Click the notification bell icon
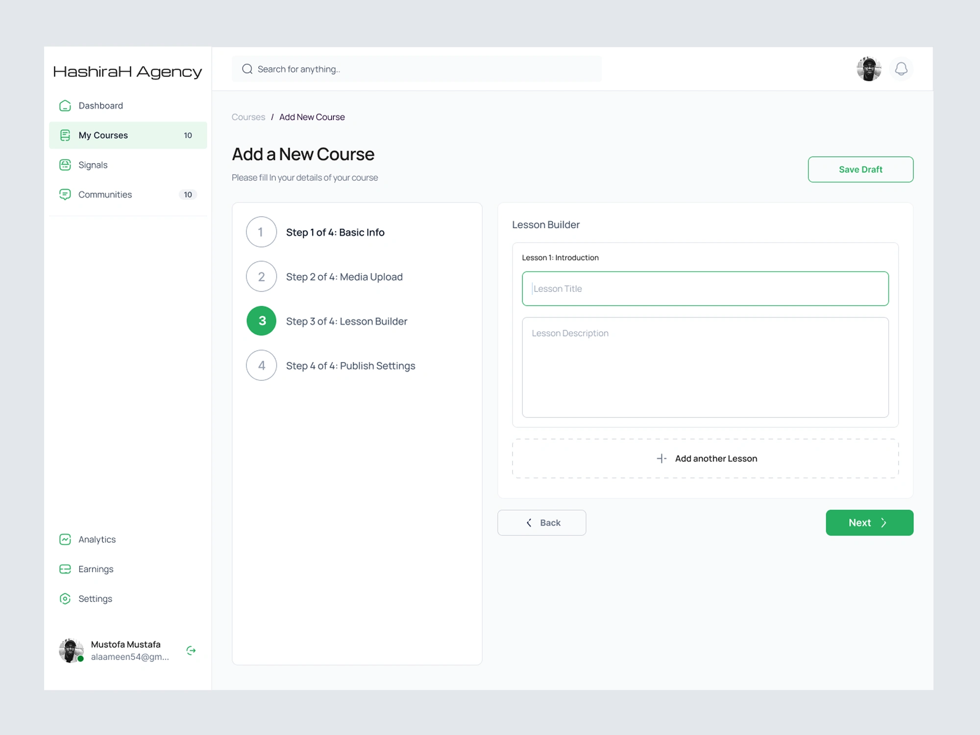980x735 pixels. click(901, 69)
